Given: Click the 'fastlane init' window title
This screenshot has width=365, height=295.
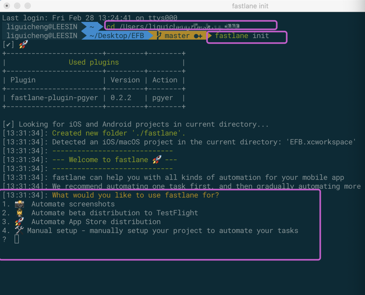Looking at the screenshot, I should (x=250, y=6).
